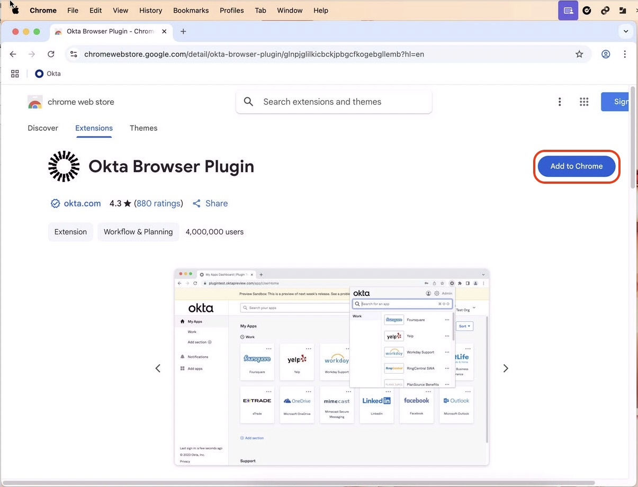Screen dimensions: 638x487
Task: View site information icon in address bar
Action: [x=74, y=54]
